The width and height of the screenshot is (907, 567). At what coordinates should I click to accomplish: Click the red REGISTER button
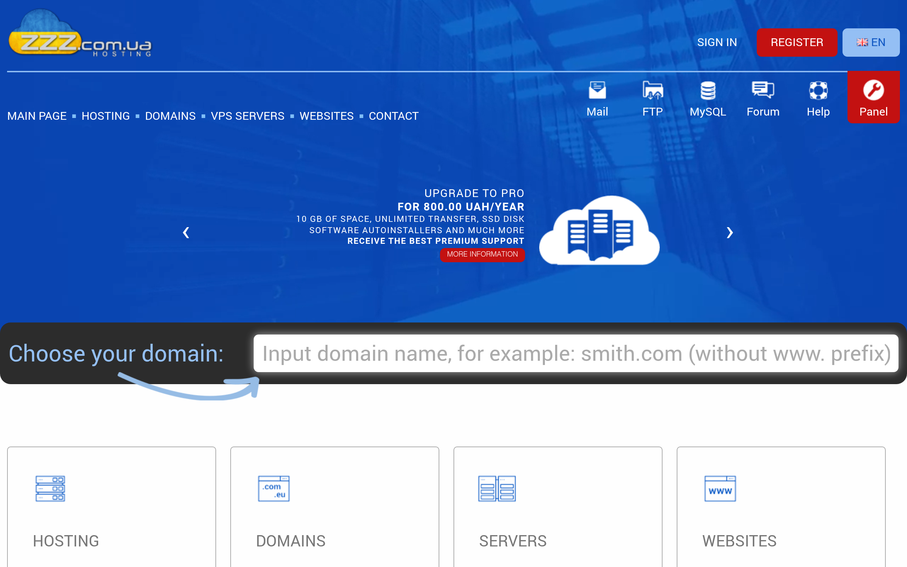pos(797,43)
